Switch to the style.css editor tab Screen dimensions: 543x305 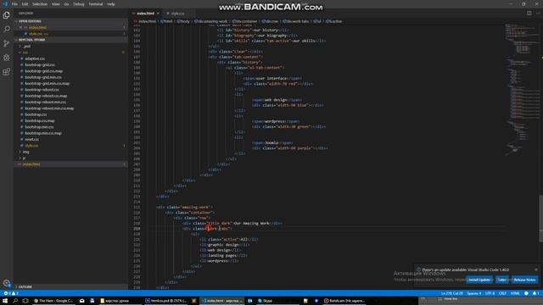pyautogui.click(x=177, y=14)
